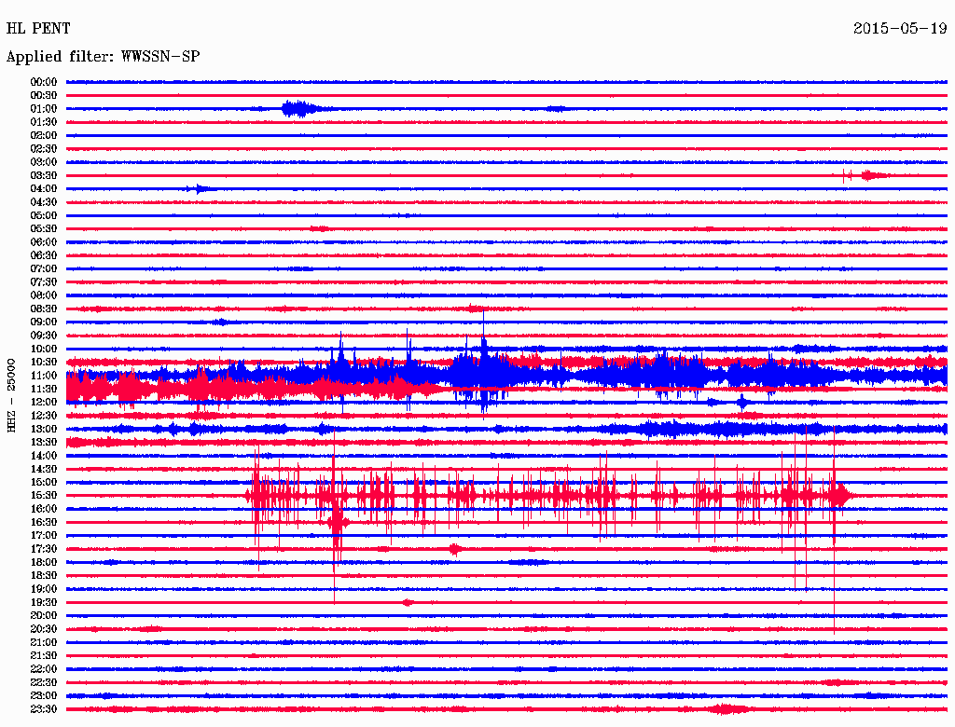The width and height of the screenshot is (955, 727).
Task: Click the 10:00 time label
Action: pos(44,349)
